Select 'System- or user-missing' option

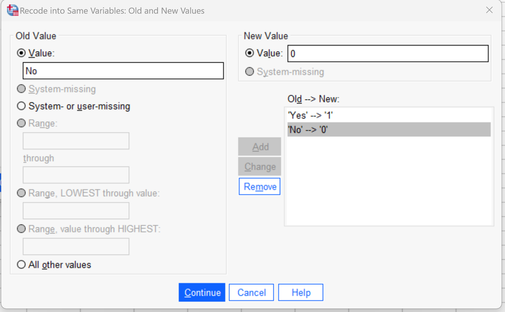(x=21, y=106)
